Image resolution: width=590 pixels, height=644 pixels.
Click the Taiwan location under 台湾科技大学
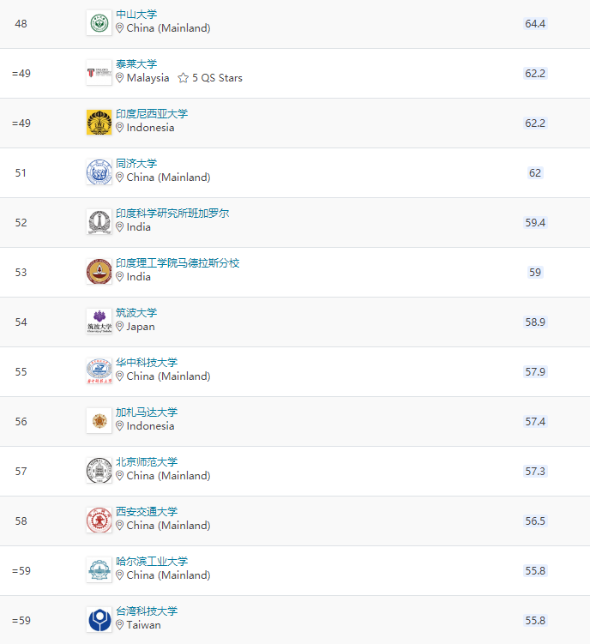143,625
